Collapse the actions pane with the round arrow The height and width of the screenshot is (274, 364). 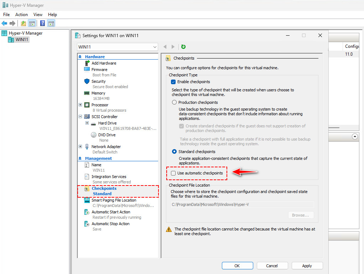[x=355, y=137]
